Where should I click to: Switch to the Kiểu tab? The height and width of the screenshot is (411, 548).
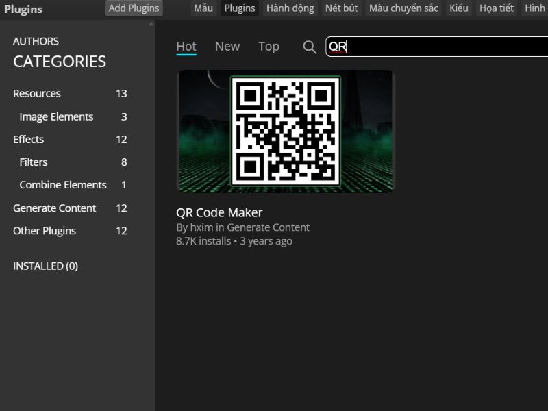(458, 8)
